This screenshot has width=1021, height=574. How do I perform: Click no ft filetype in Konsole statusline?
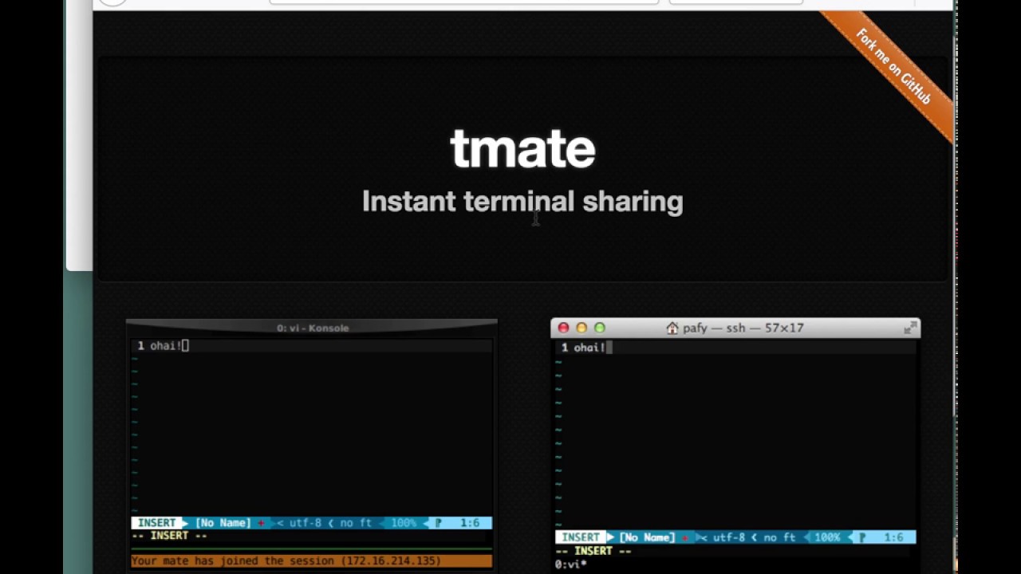click(x=356, y=523)
